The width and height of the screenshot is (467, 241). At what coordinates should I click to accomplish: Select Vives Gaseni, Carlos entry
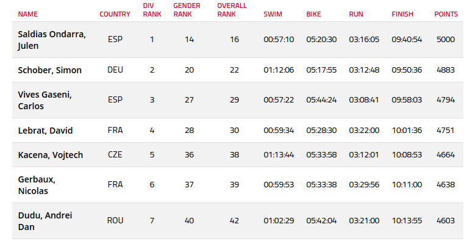tap(45, 100)
